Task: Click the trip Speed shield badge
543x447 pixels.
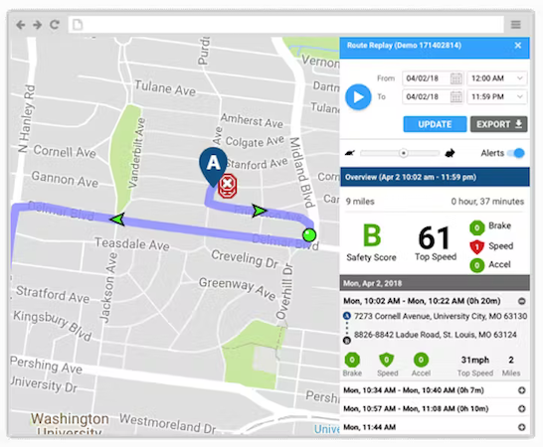Action: click(387, 361)
